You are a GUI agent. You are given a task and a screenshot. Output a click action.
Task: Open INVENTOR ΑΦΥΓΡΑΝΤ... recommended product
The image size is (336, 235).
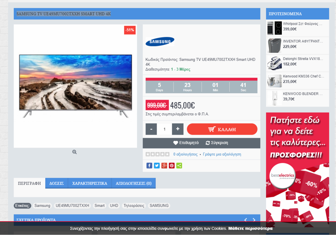tap(303, 41)
